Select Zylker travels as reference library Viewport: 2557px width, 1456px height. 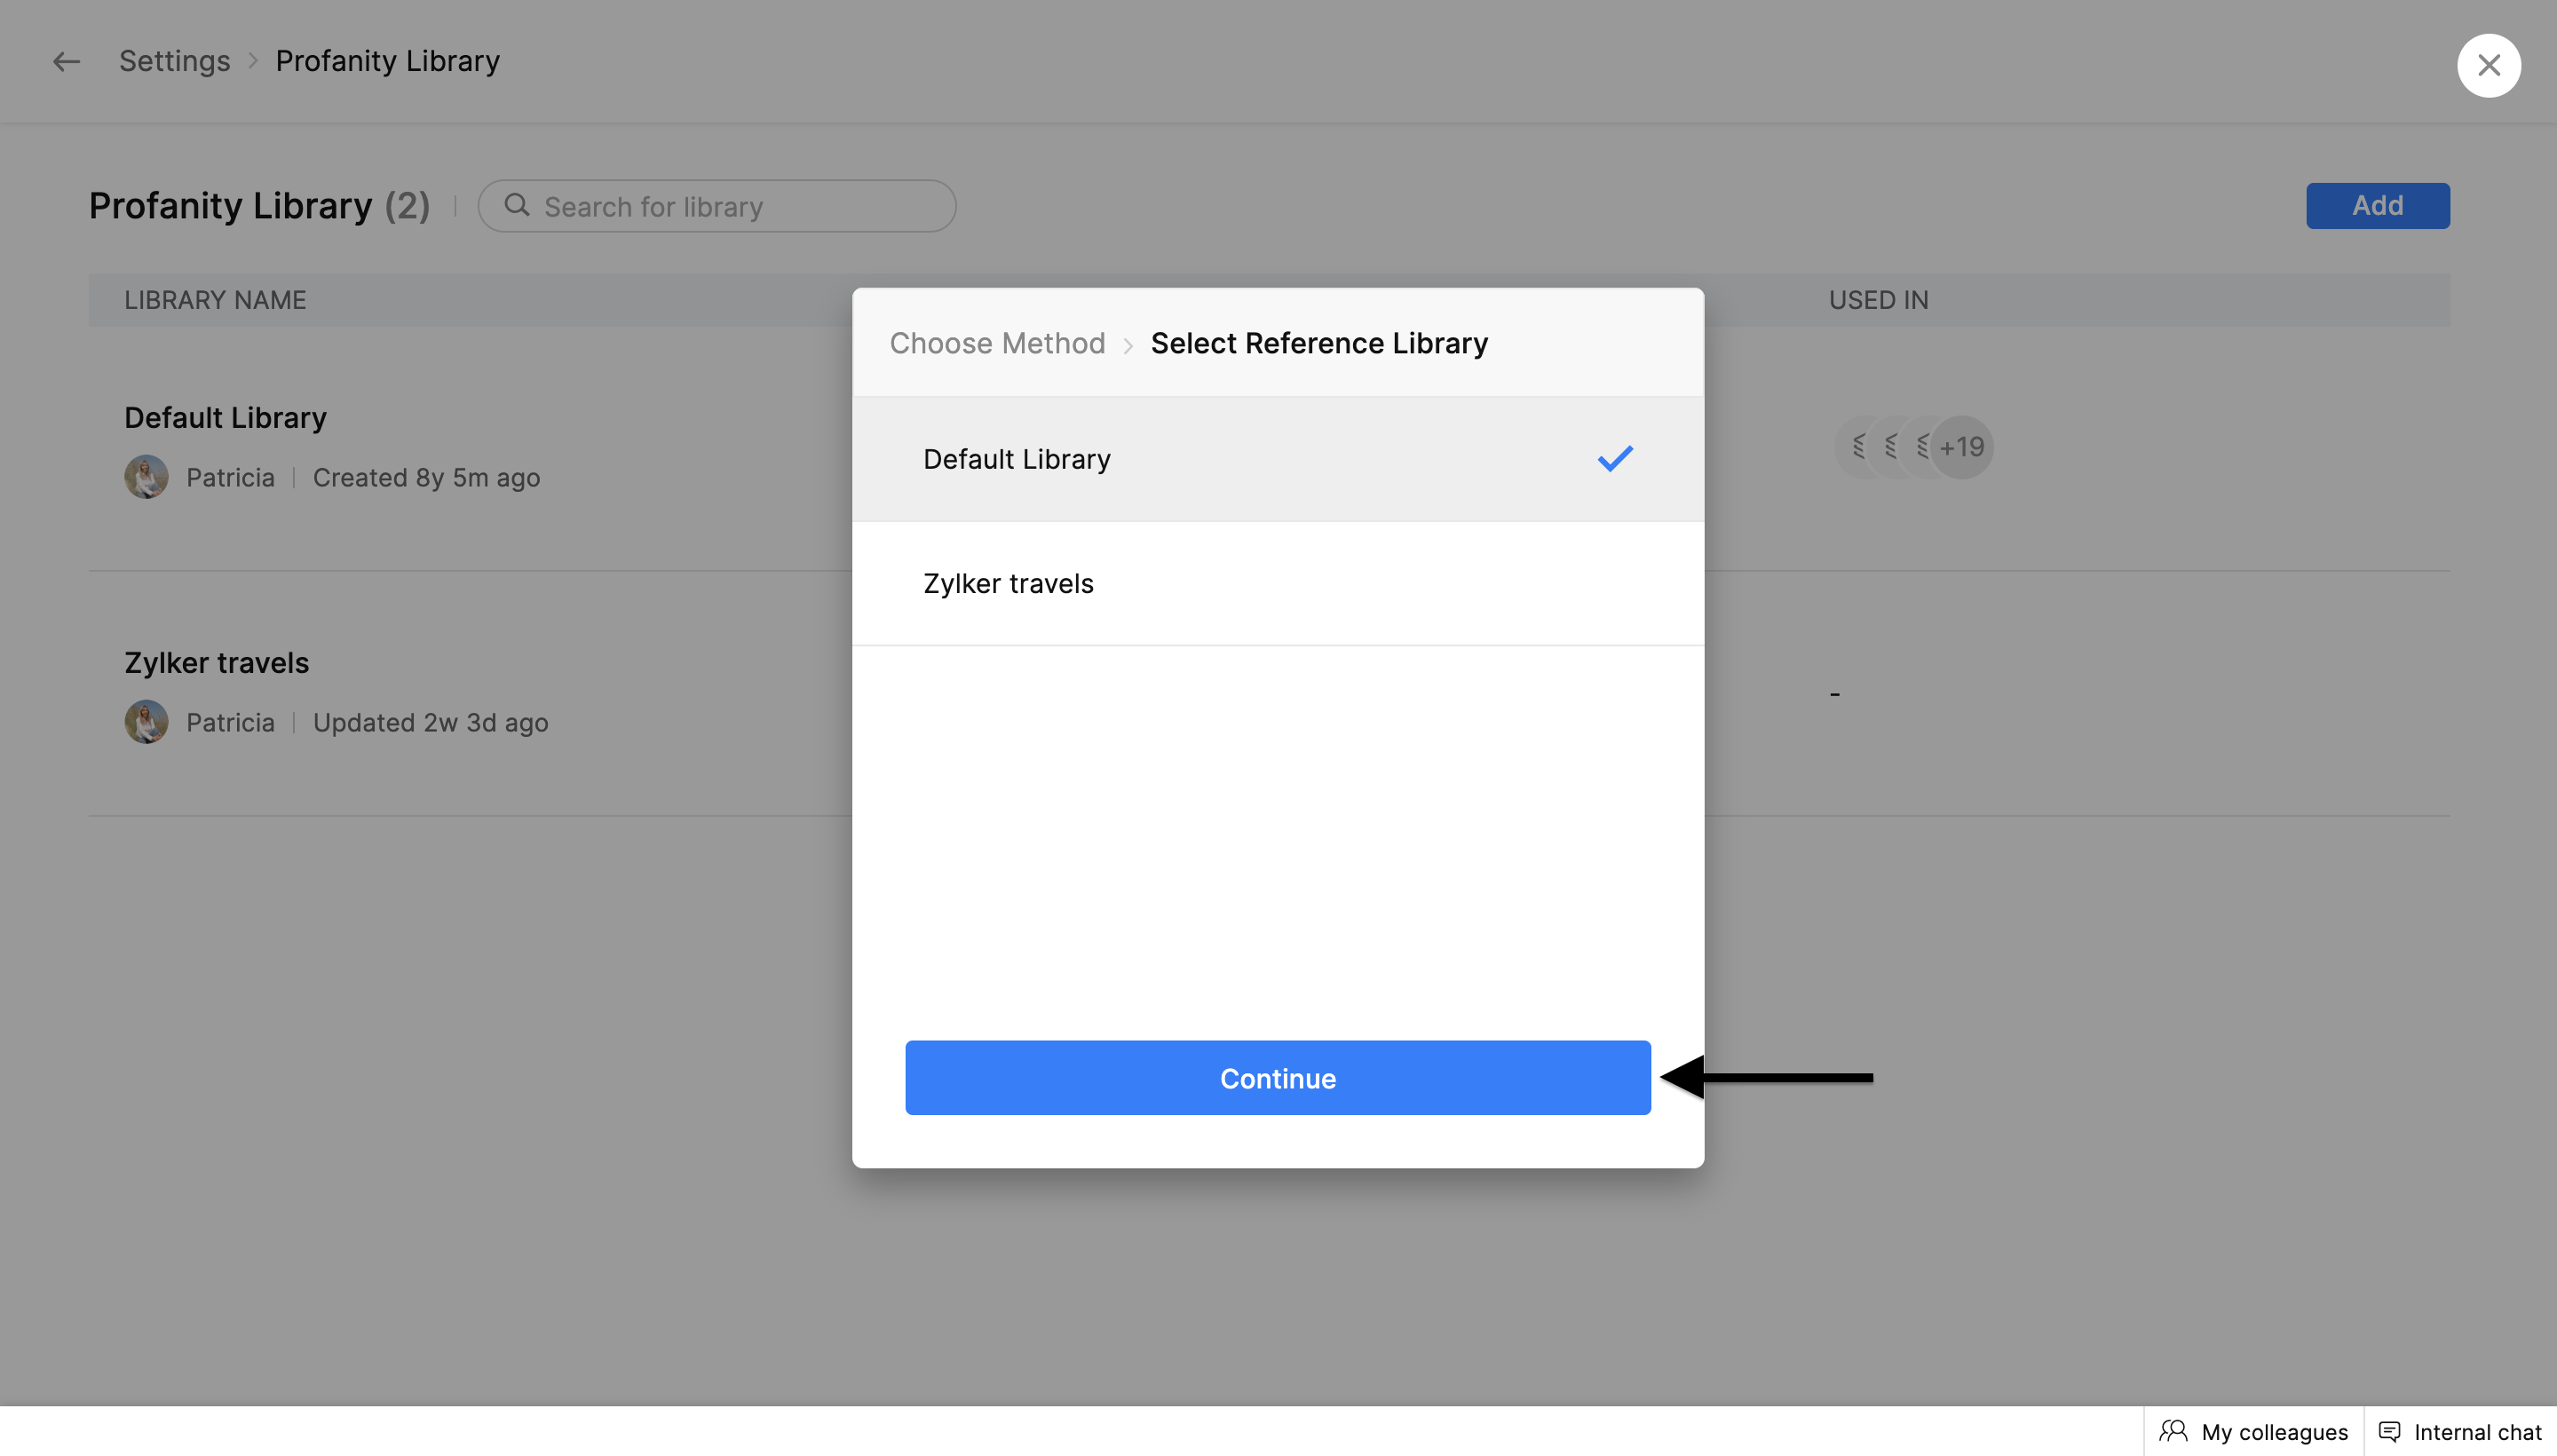pos(1008,584)
